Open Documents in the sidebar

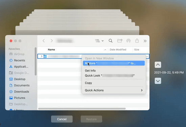[x=22, y=86]
